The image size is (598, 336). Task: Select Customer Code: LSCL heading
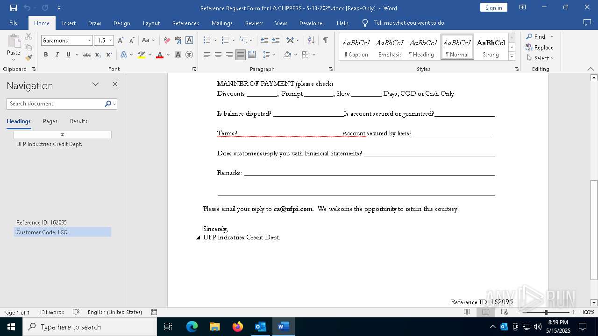tap(62, 232)
